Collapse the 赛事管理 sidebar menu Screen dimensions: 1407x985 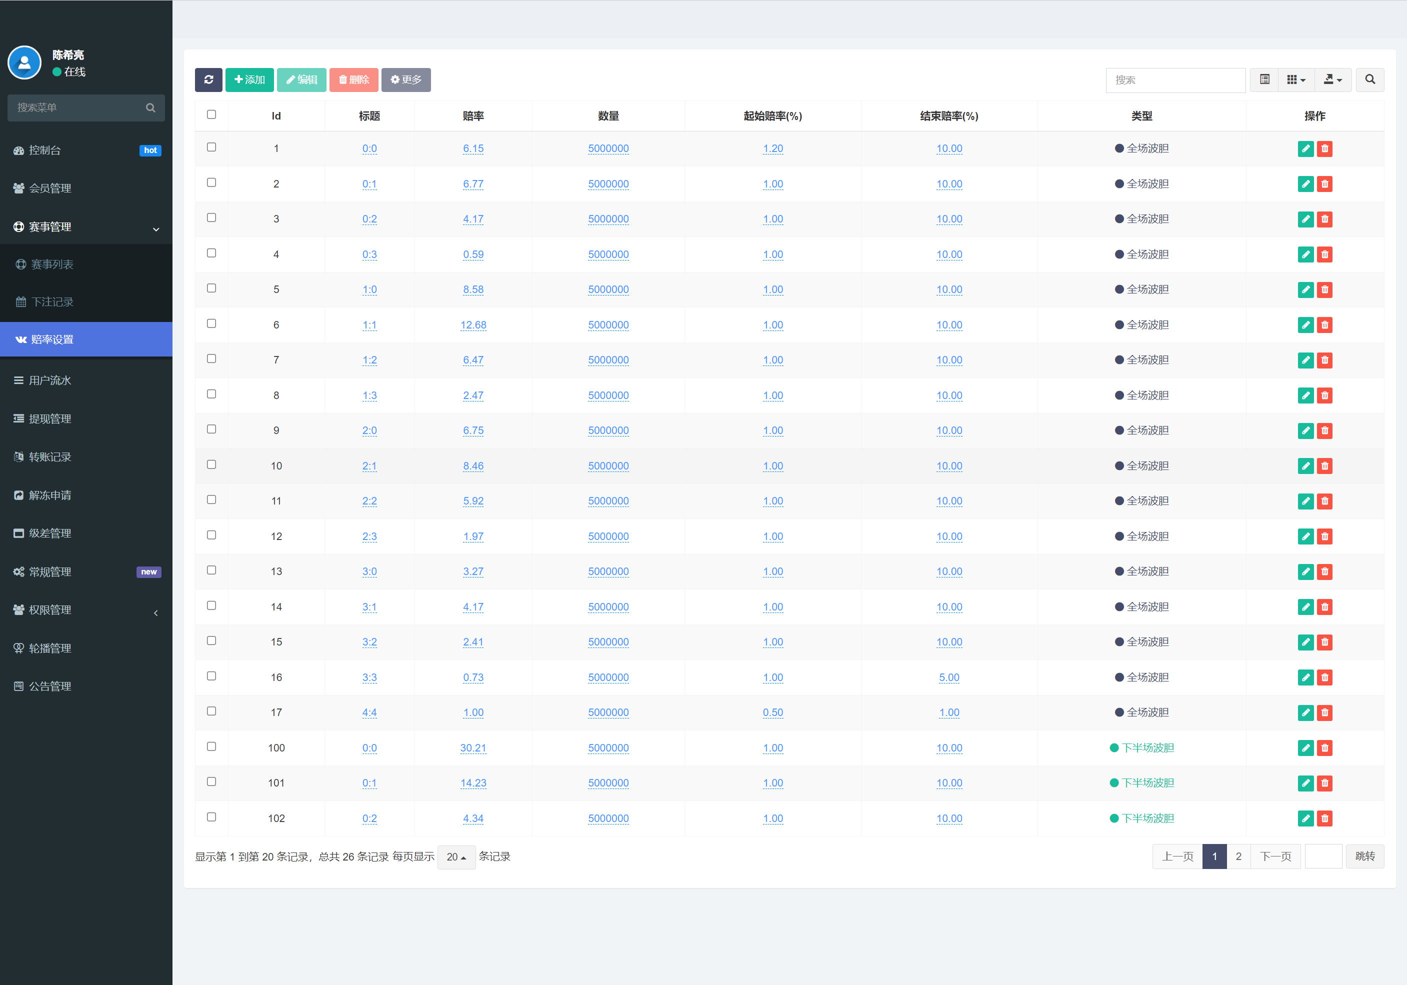coord(86,227)
